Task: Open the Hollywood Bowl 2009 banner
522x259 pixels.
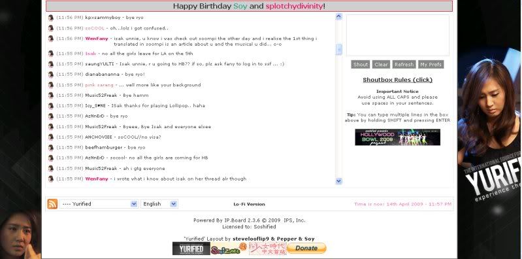Action: coord(397,137)
